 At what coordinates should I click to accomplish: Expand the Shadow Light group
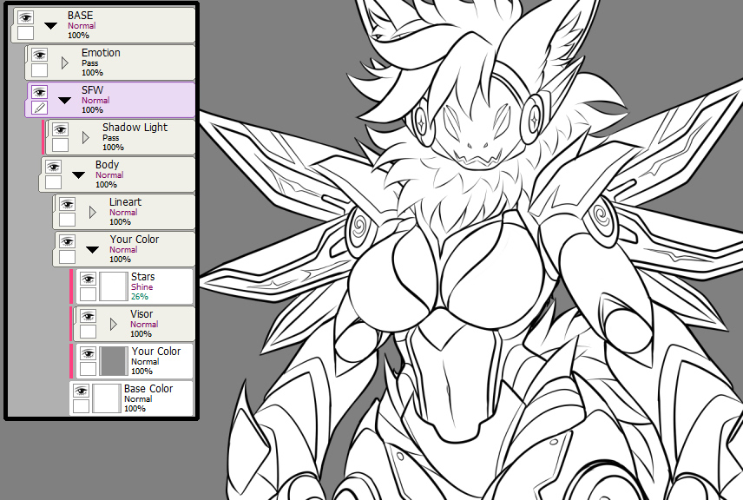86,137
